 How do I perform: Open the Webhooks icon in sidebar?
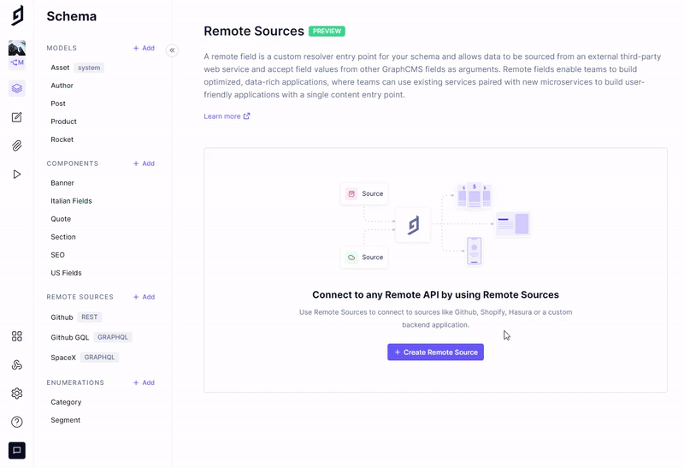pos(17,365)
